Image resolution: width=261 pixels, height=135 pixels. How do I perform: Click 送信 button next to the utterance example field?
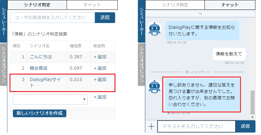[105, 17]
